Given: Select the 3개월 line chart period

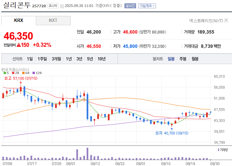Looking at the screenshot, I should (x=56, y=59).
